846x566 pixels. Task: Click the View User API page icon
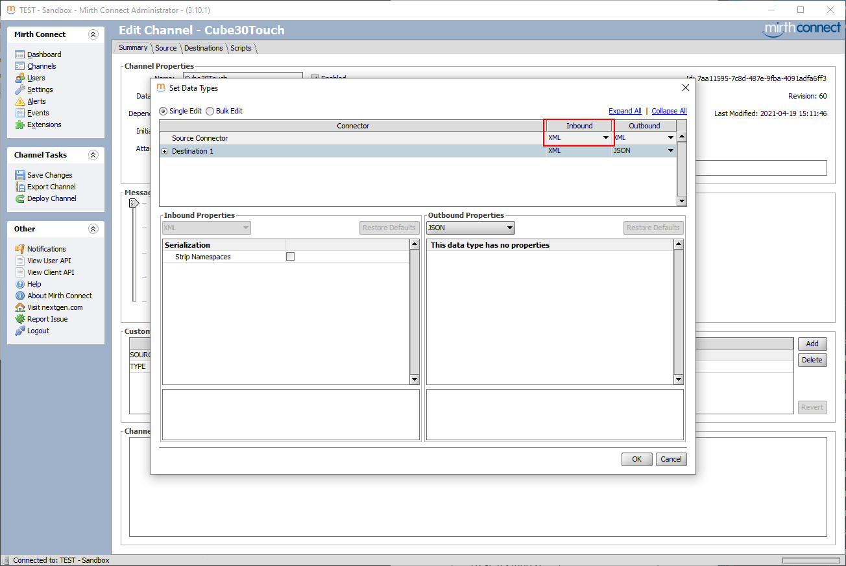[x=20, y=261]
